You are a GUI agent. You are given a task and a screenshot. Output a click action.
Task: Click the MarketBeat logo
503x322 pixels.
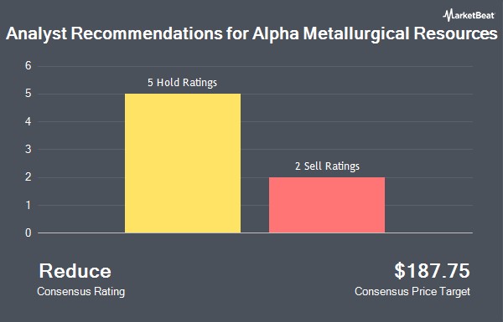pyautogui.click(x=469, y=15)
